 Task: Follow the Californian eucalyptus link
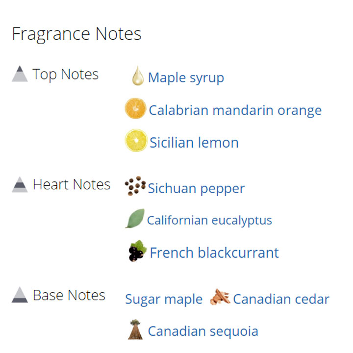(x=209, y=221)
